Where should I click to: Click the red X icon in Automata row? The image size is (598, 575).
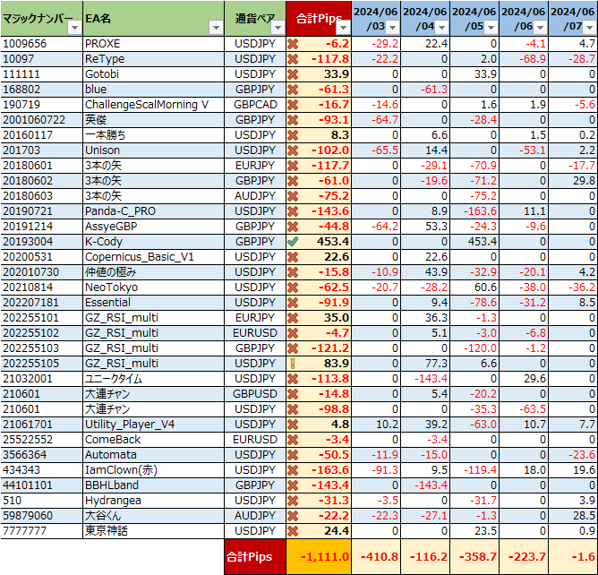(293, 455)
